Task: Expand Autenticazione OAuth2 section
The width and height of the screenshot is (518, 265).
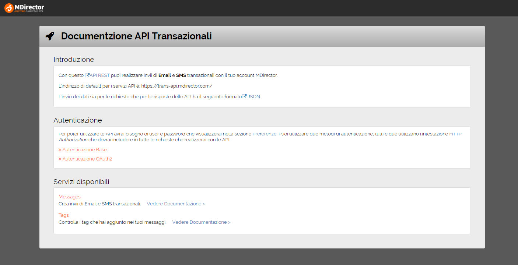Action: (85, 159)
